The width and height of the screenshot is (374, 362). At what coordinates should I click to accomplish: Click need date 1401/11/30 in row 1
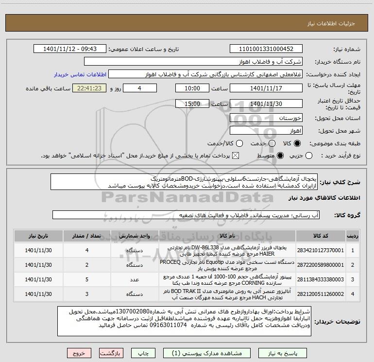pyautogui.click(x=38, y=250)
